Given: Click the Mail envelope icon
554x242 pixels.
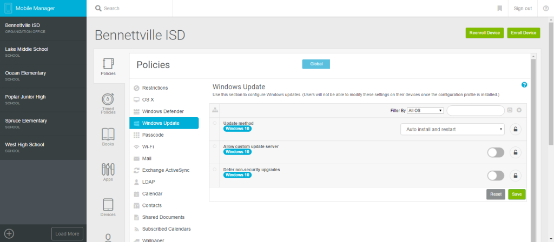Looking at the screenshot, I should [x=136, y=158].
